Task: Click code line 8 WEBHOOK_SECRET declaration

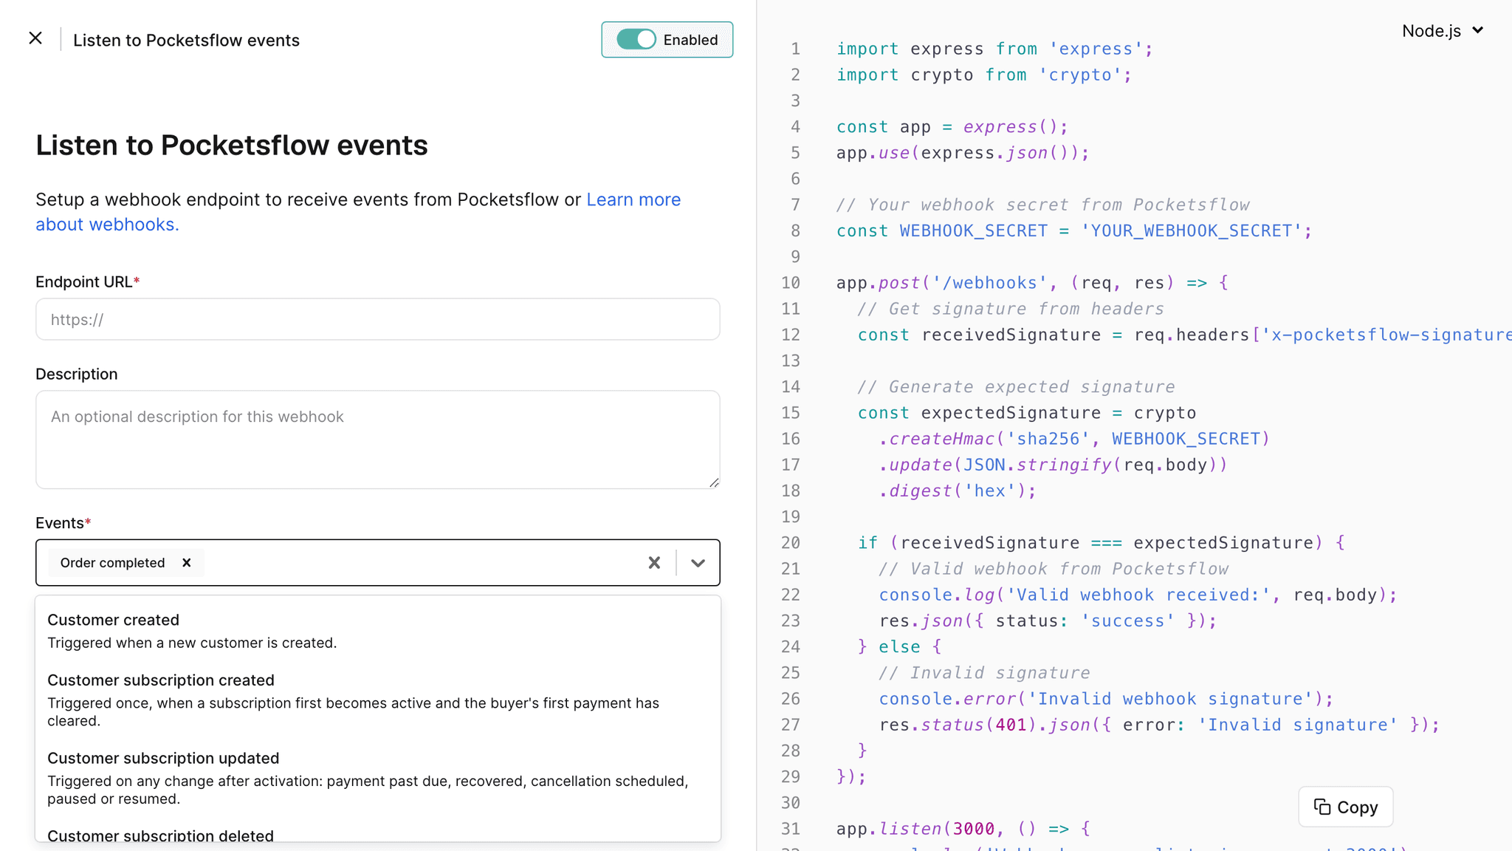Action: pos(1074,231)
